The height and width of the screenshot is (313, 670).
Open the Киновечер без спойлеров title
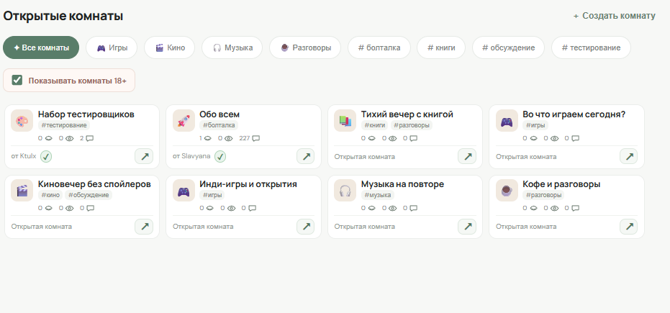94,184
